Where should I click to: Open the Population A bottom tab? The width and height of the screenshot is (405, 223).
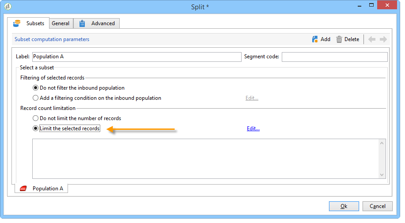pos(42,189)
